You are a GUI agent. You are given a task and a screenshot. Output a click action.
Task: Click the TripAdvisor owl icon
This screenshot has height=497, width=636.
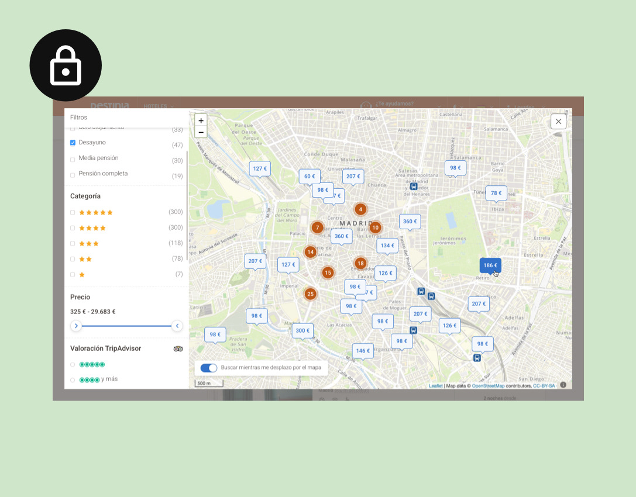coord(178,348)
